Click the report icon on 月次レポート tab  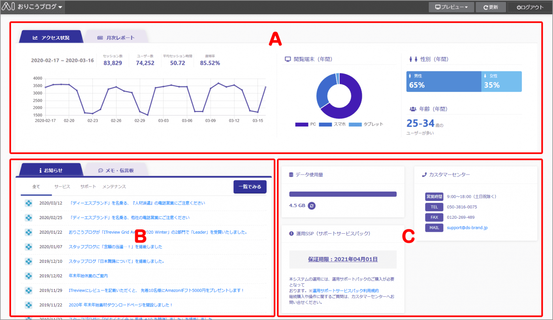[100, 38]
